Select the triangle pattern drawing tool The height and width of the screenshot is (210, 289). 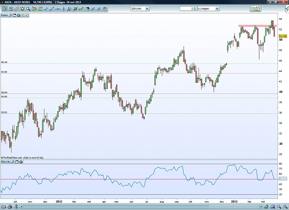(x=34, y=9)
